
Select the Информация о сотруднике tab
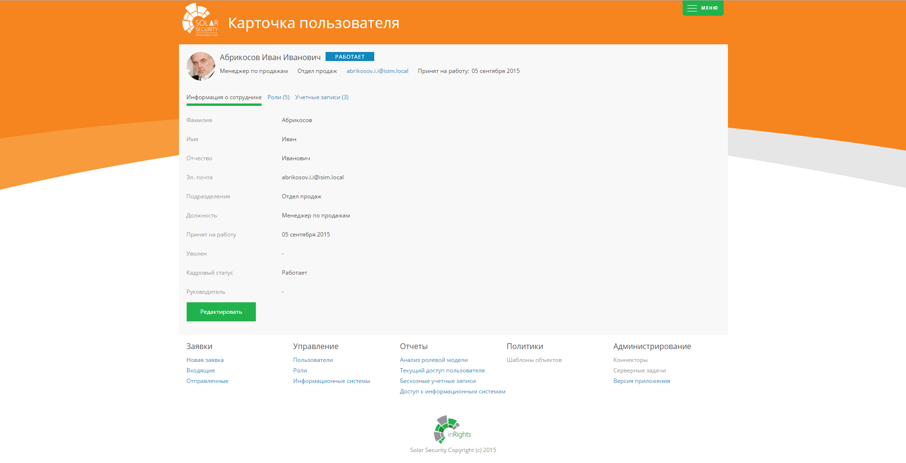click(x=224, y=97)
